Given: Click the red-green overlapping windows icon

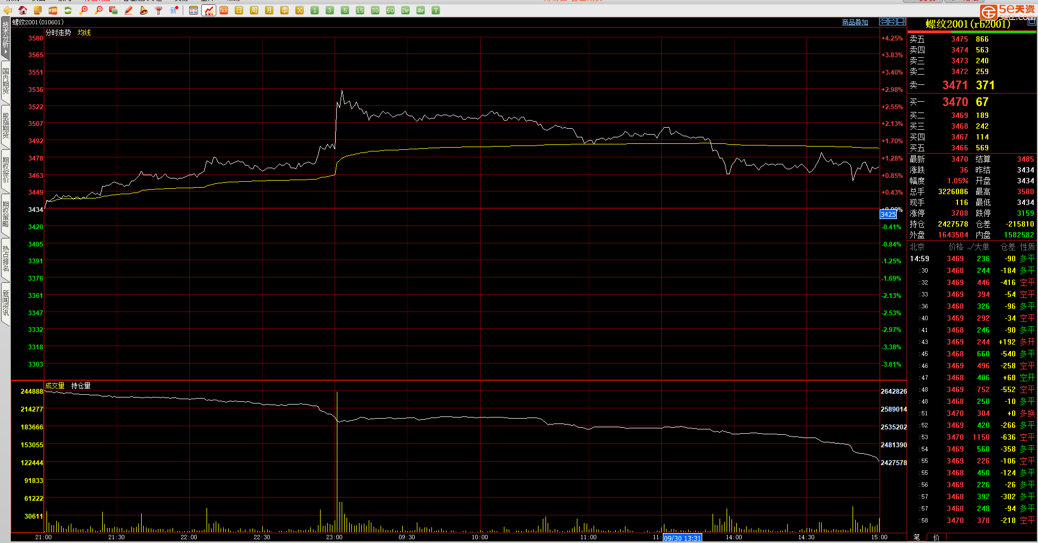Looking at the screenshot, I should tap(114, 10).
